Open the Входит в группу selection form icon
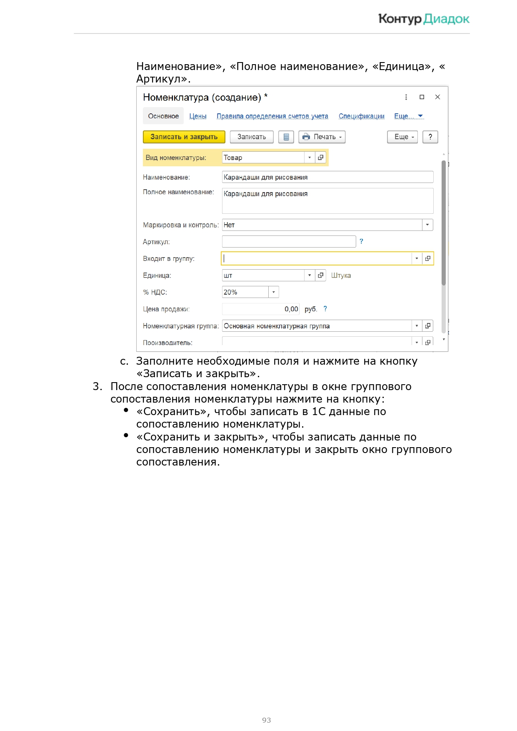 tap(427, 258)
